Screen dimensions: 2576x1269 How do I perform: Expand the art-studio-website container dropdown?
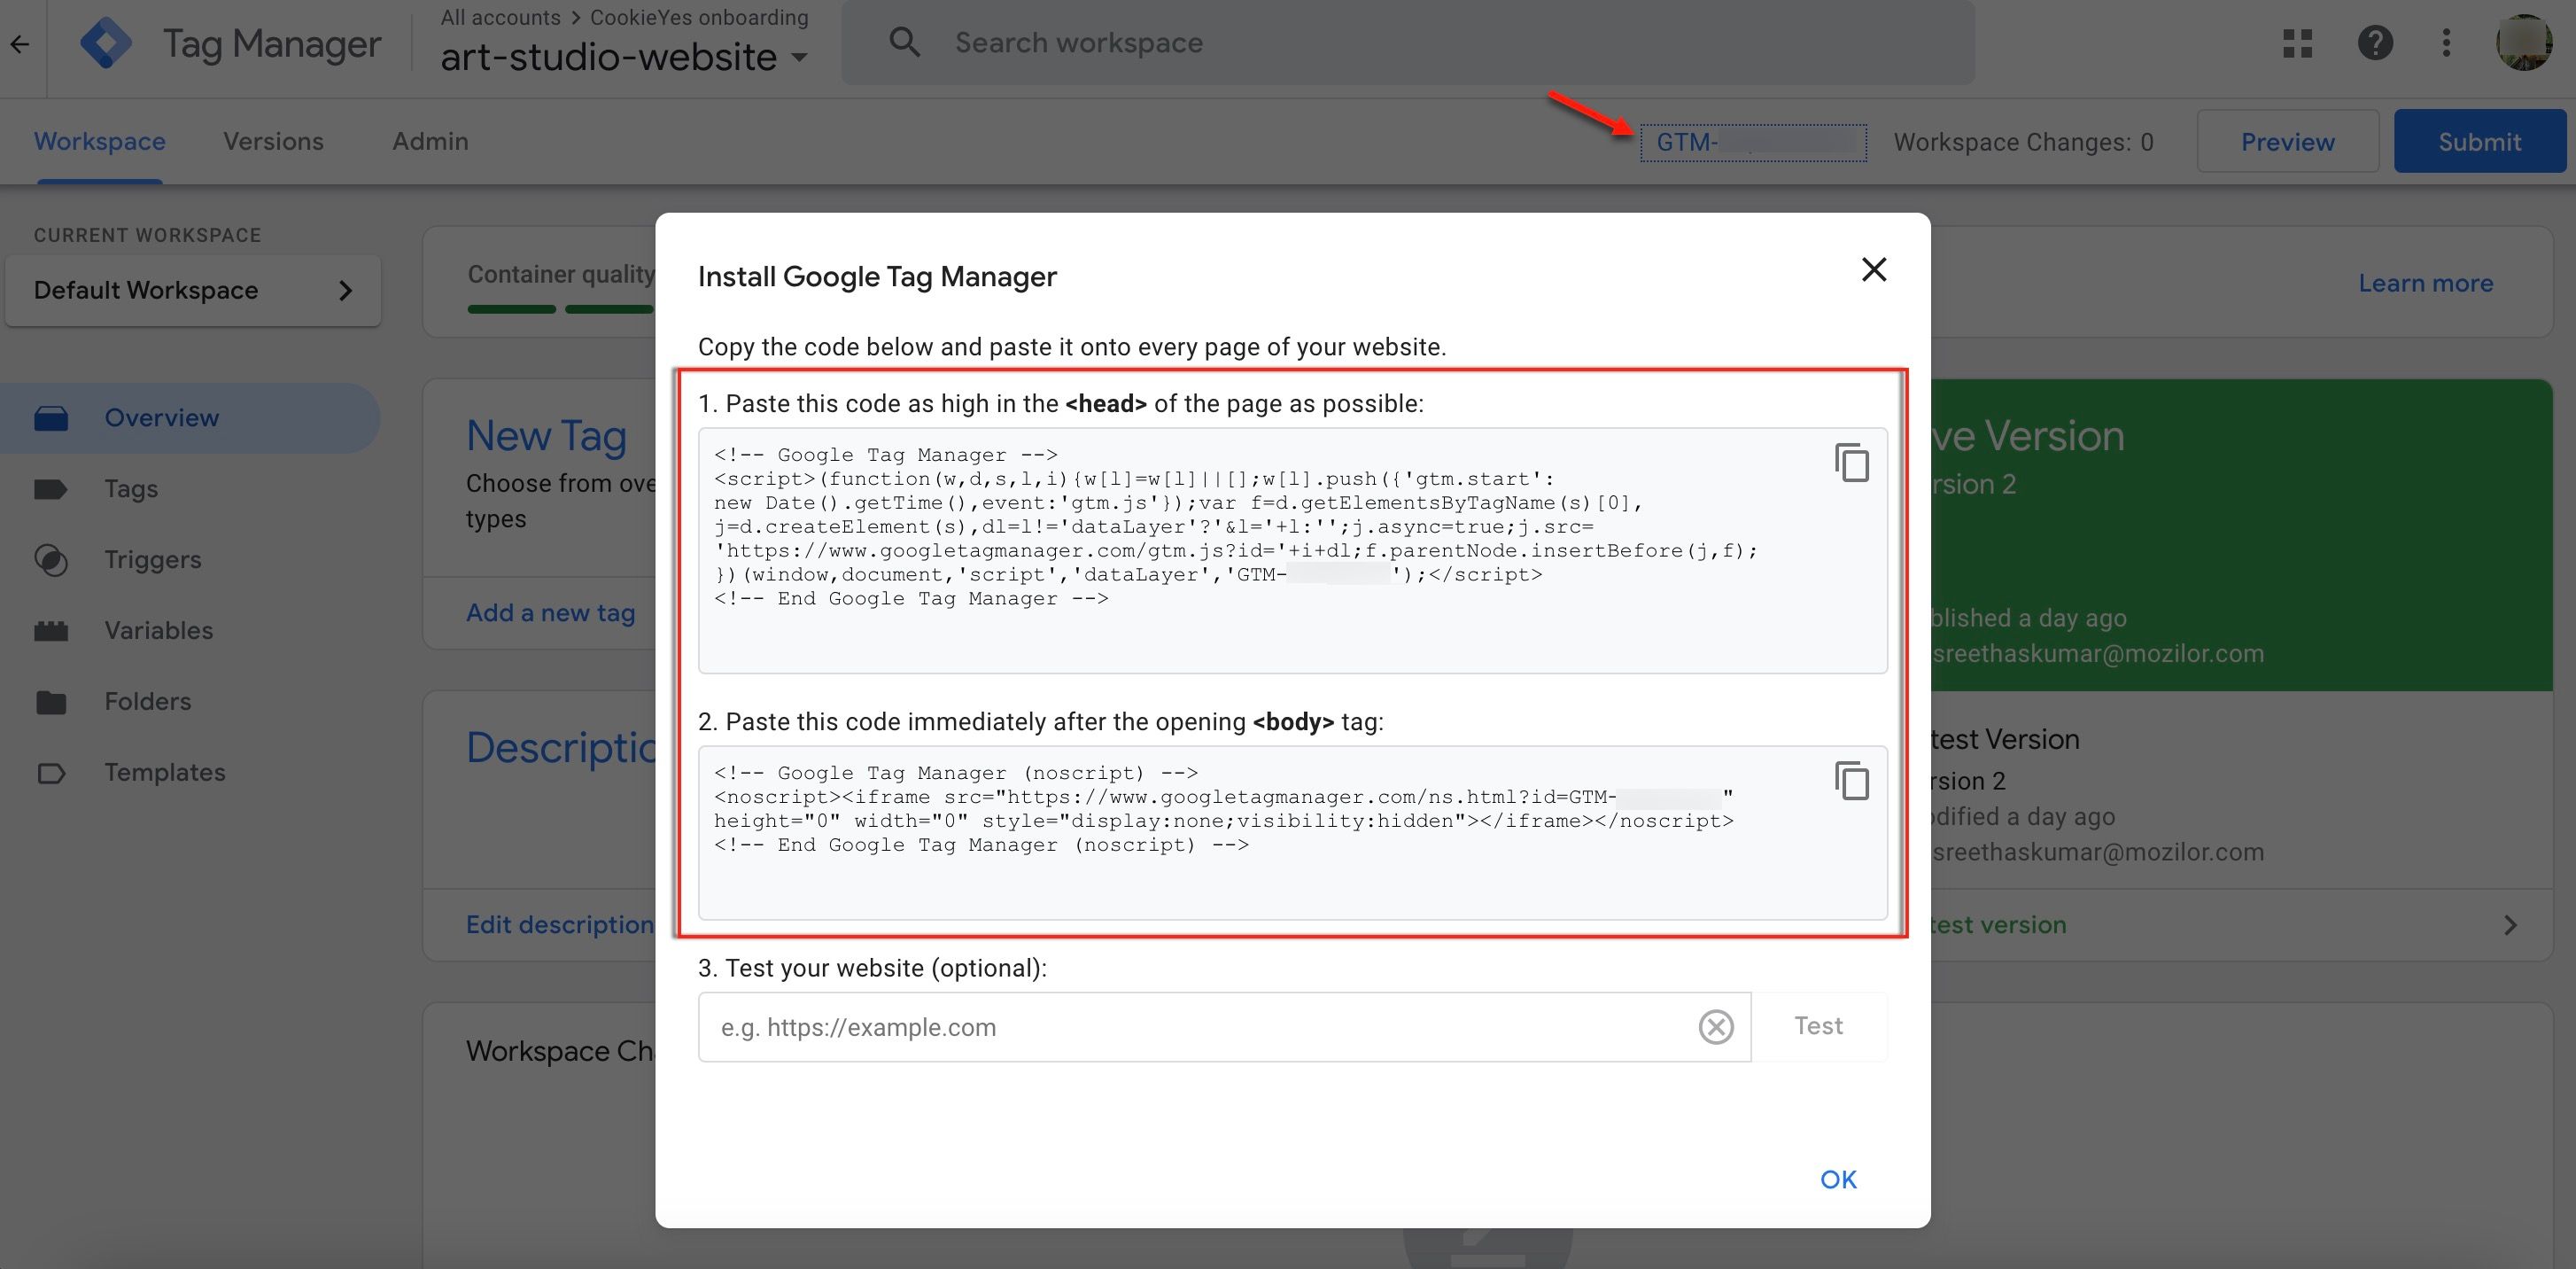pos(799,57)
